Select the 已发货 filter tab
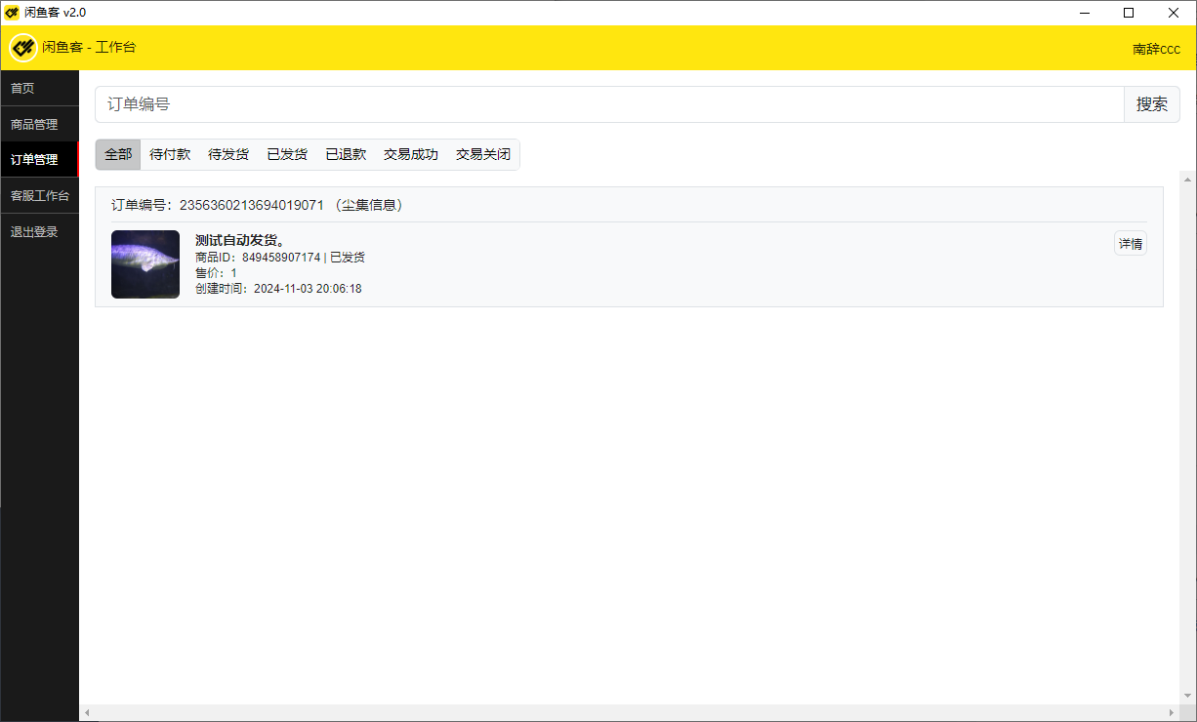Screen dimensions: 1197x722 pos(287,154)
